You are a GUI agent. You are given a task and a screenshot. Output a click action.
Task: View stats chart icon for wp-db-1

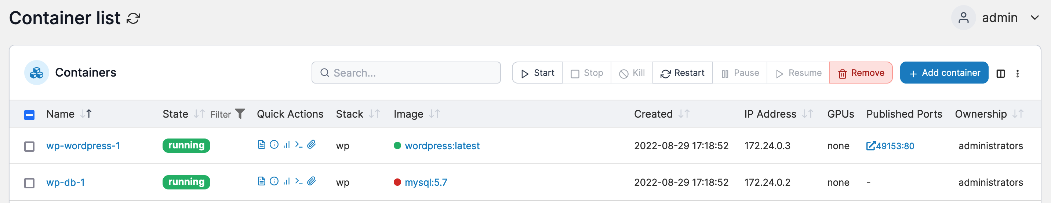[x=286, y=181]
